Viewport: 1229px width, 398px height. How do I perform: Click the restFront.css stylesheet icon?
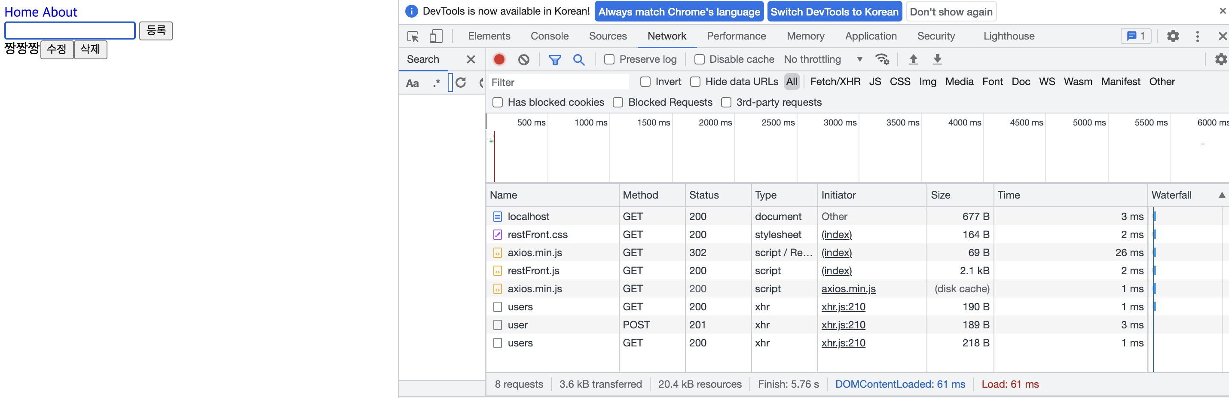(497, 235)
